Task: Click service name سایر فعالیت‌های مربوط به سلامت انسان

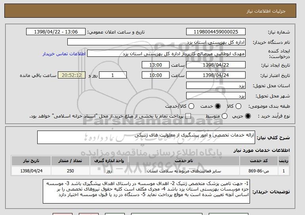Action: tap(184, 171)
